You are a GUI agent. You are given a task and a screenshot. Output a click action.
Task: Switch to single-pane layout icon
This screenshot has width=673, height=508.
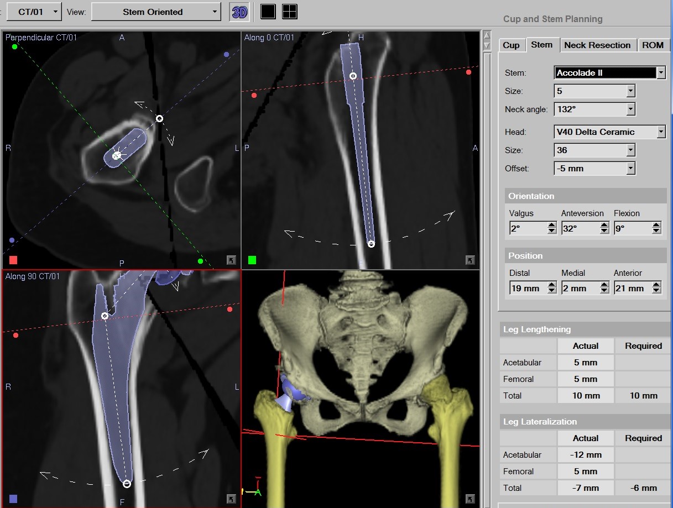click(268, 12)
